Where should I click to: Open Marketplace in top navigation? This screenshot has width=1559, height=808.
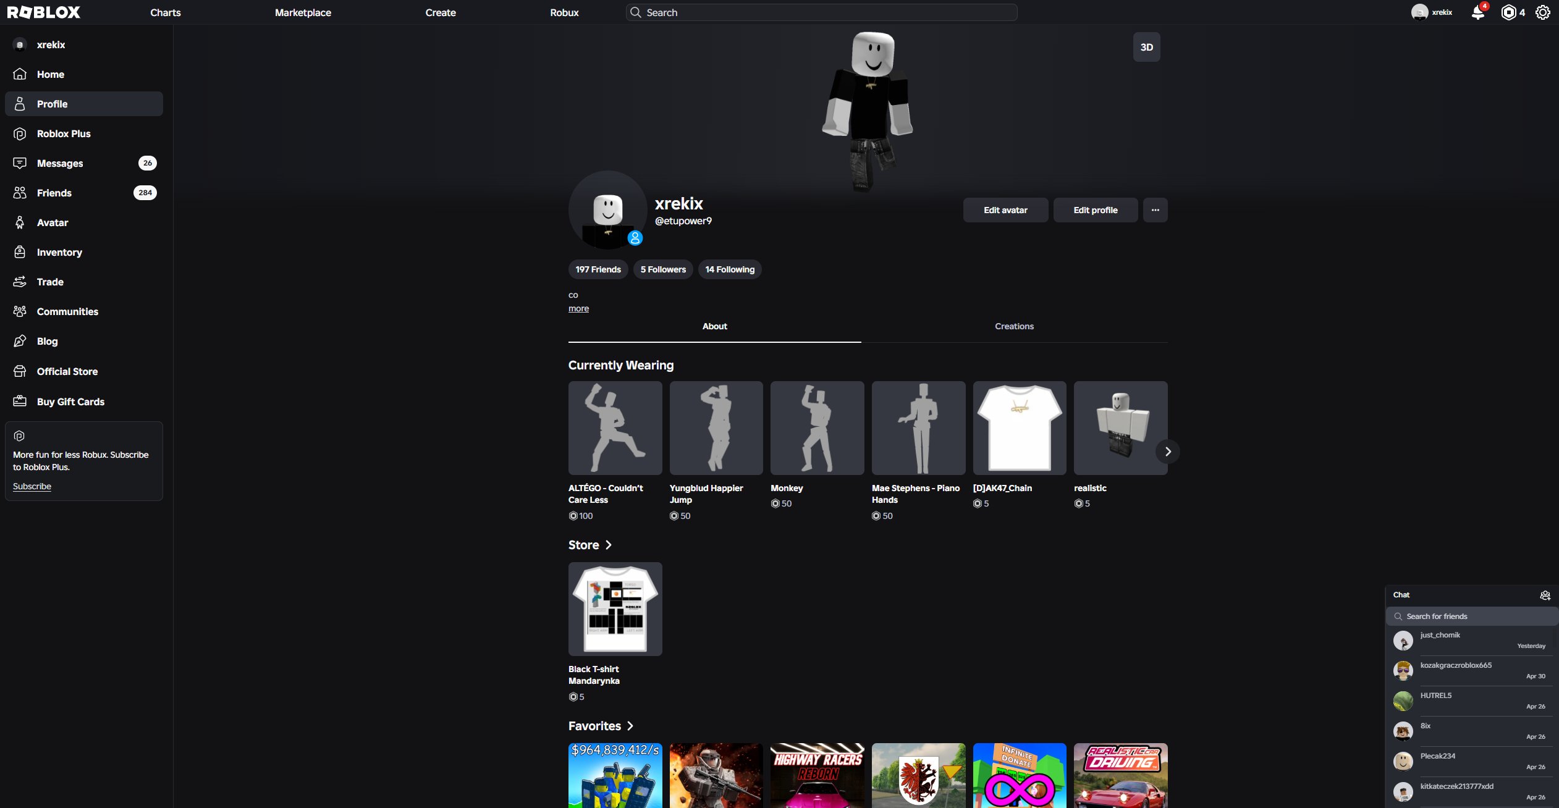[x=303, y=12]
